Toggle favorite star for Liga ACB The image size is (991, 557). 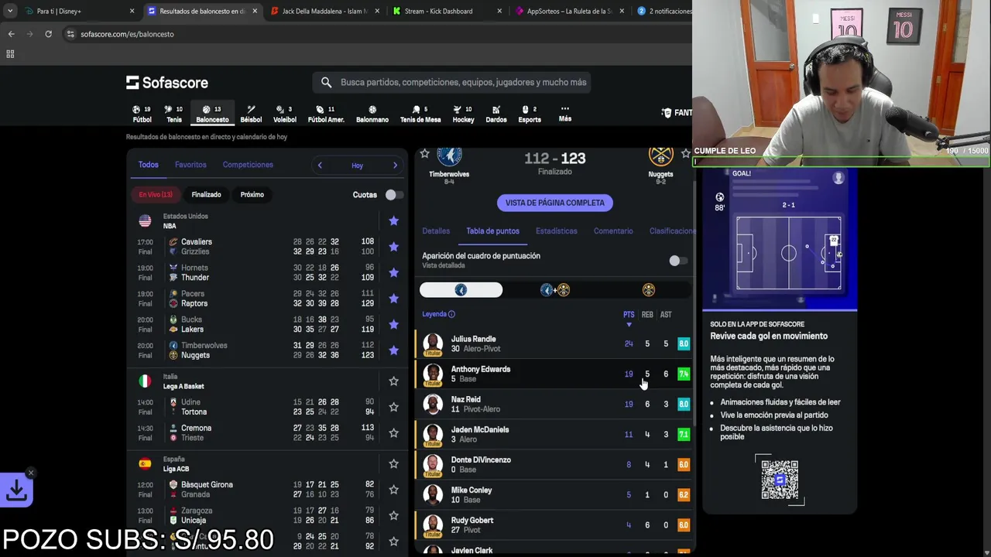coord(393,463)
